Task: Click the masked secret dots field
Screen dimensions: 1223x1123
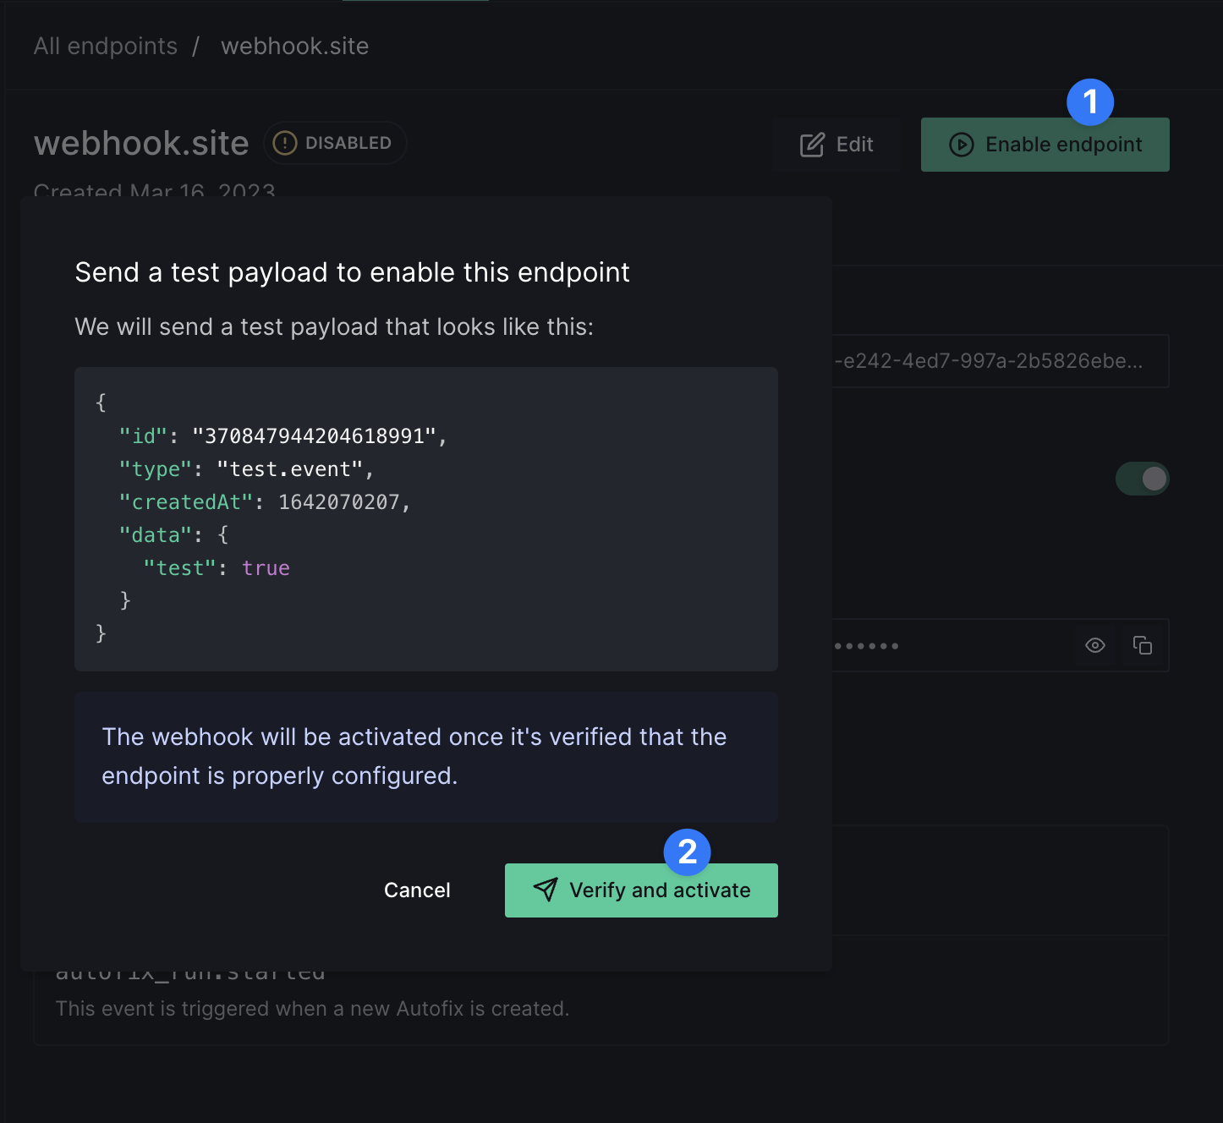Action: click(1001, 645)
